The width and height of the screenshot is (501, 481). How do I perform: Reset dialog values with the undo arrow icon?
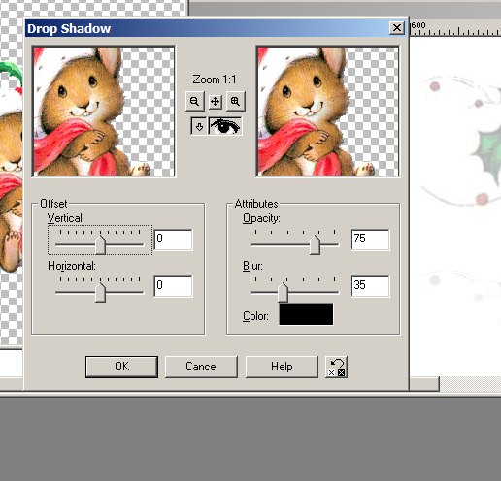pos(336,367)
